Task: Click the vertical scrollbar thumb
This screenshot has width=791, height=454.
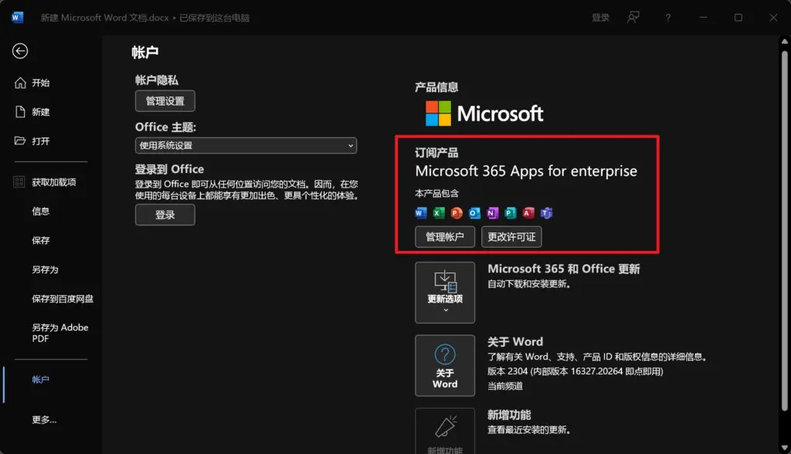Action: coord(785,229)
